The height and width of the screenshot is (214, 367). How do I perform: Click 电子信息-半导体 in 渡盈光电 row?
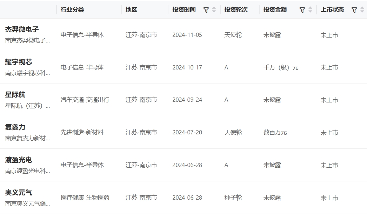coord(82,165)
